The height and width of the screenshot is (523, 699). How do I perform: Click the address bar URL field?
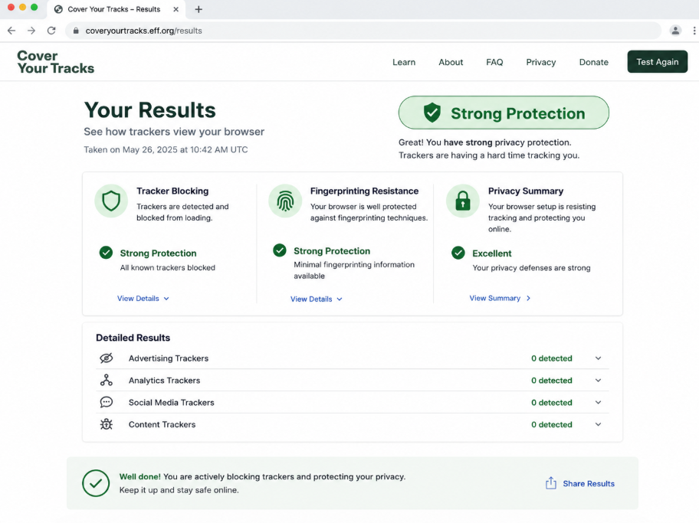tap(363, 31)
